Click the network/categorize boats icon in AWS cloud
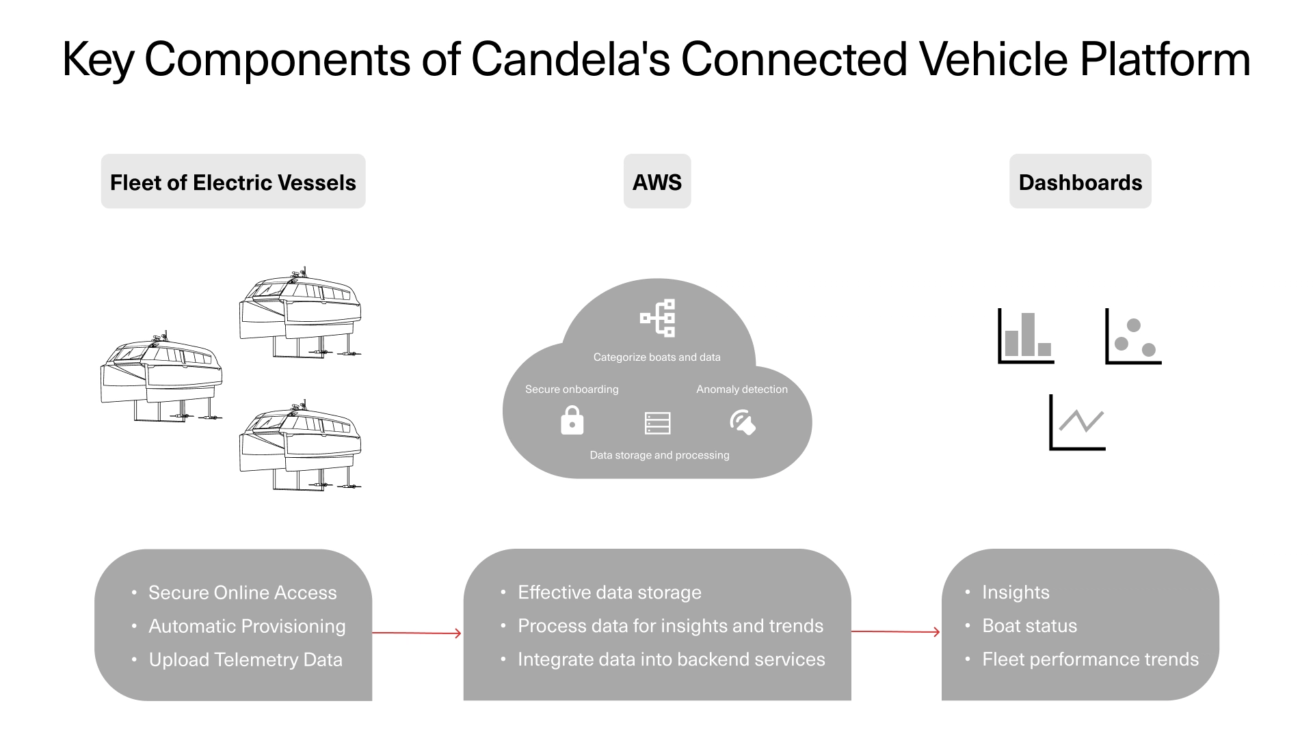Image resolution: width=1313 pixels, height=738 pixels. pos(659,319)
